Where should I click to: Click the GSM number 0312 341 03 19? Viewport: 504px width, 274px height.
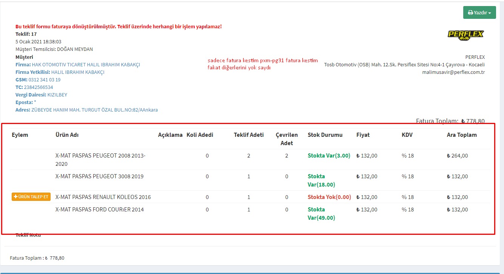click(45, 80)
